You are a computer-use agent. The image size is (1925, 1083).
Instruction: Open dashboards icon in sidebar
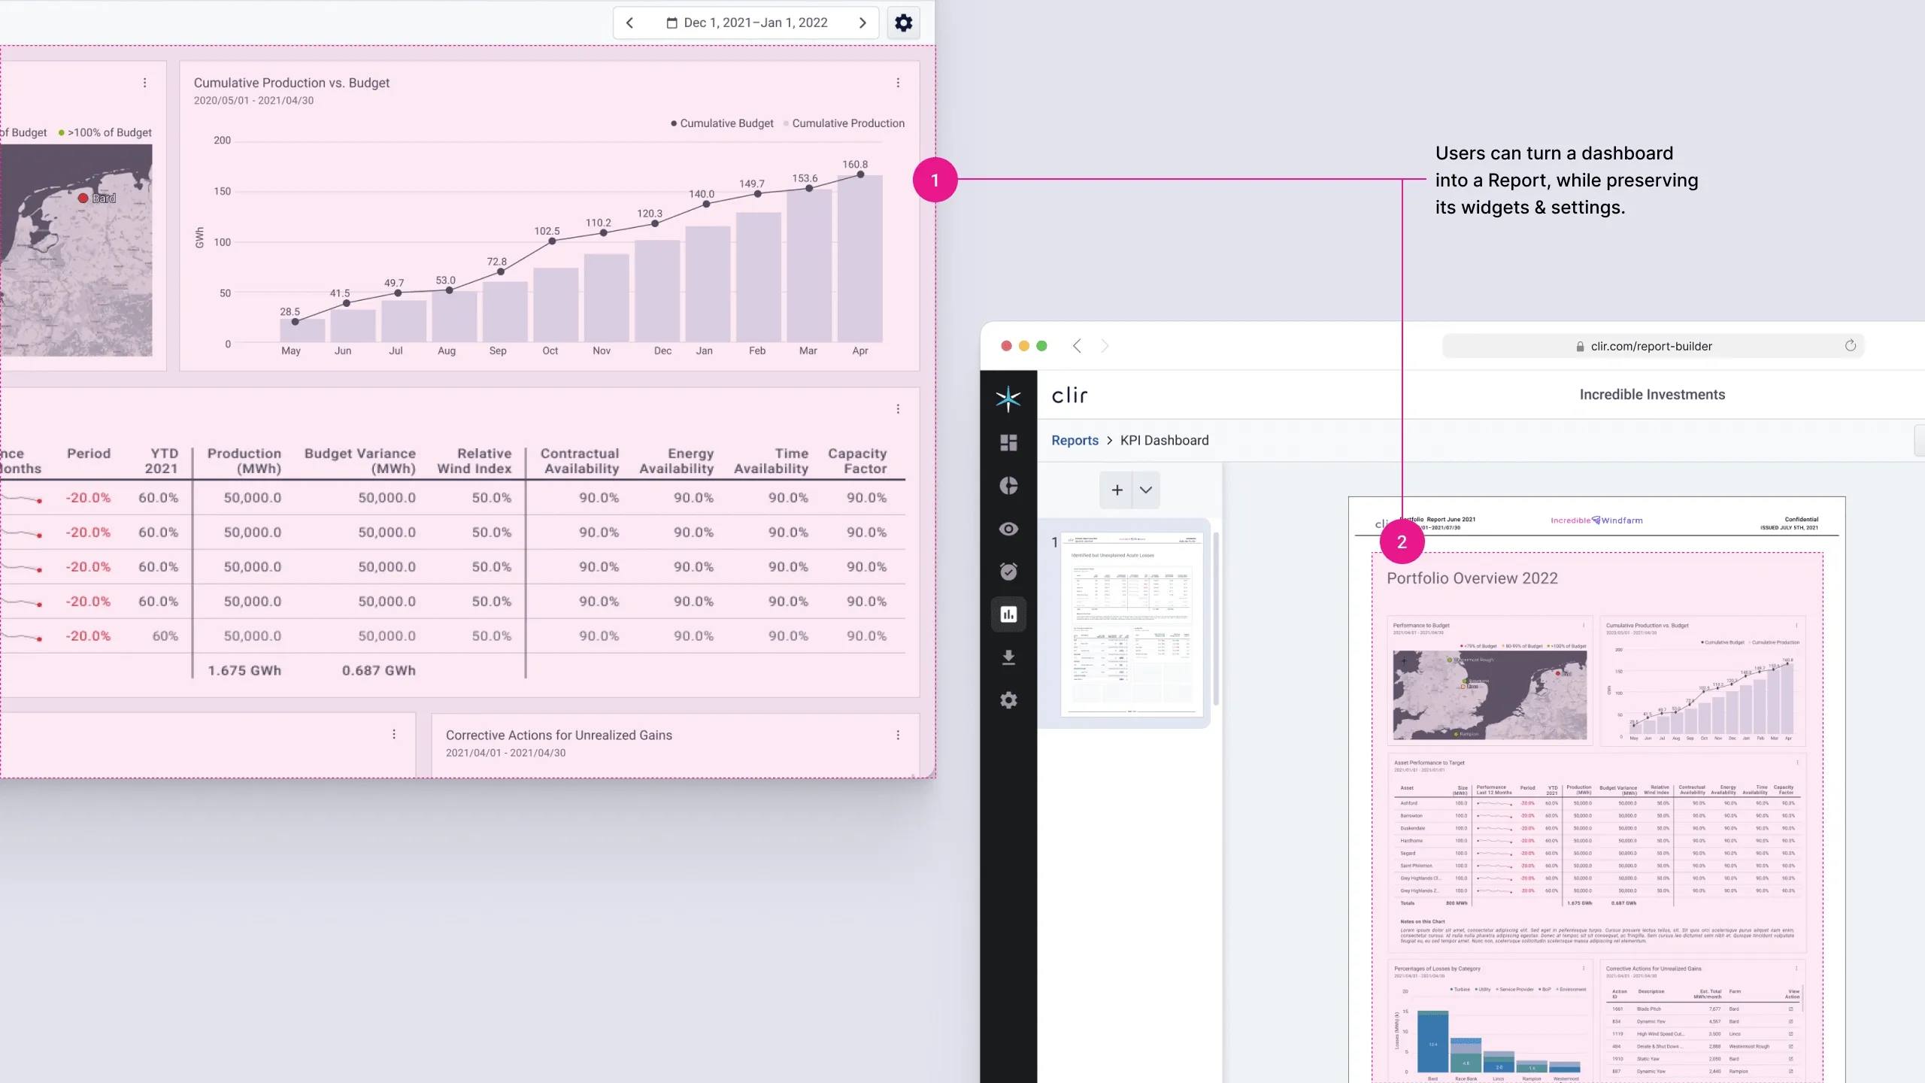(x=1009, y=442)
